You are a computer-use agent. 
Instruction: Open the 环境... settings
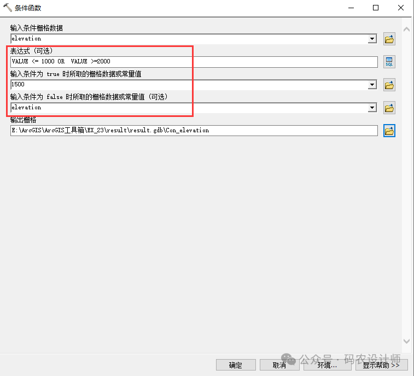pos(327,365)
